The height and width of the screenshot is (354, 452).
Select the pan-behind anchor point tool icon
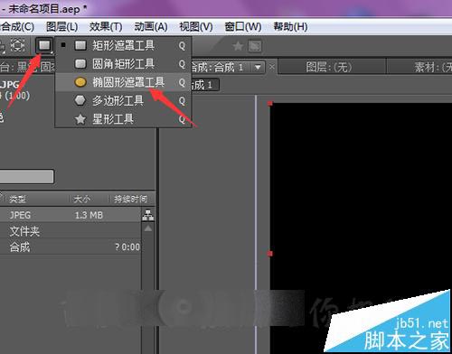click(x=17, y=45)
